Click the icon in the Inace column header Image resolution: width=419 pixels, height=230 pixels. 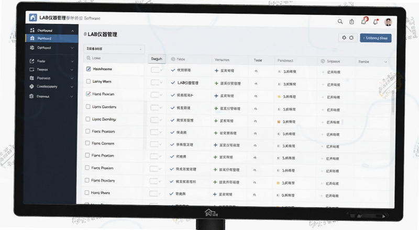(x=173, y=59)
